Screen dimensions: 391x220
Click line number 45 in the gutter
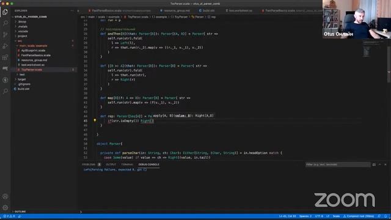pos(86,121)
